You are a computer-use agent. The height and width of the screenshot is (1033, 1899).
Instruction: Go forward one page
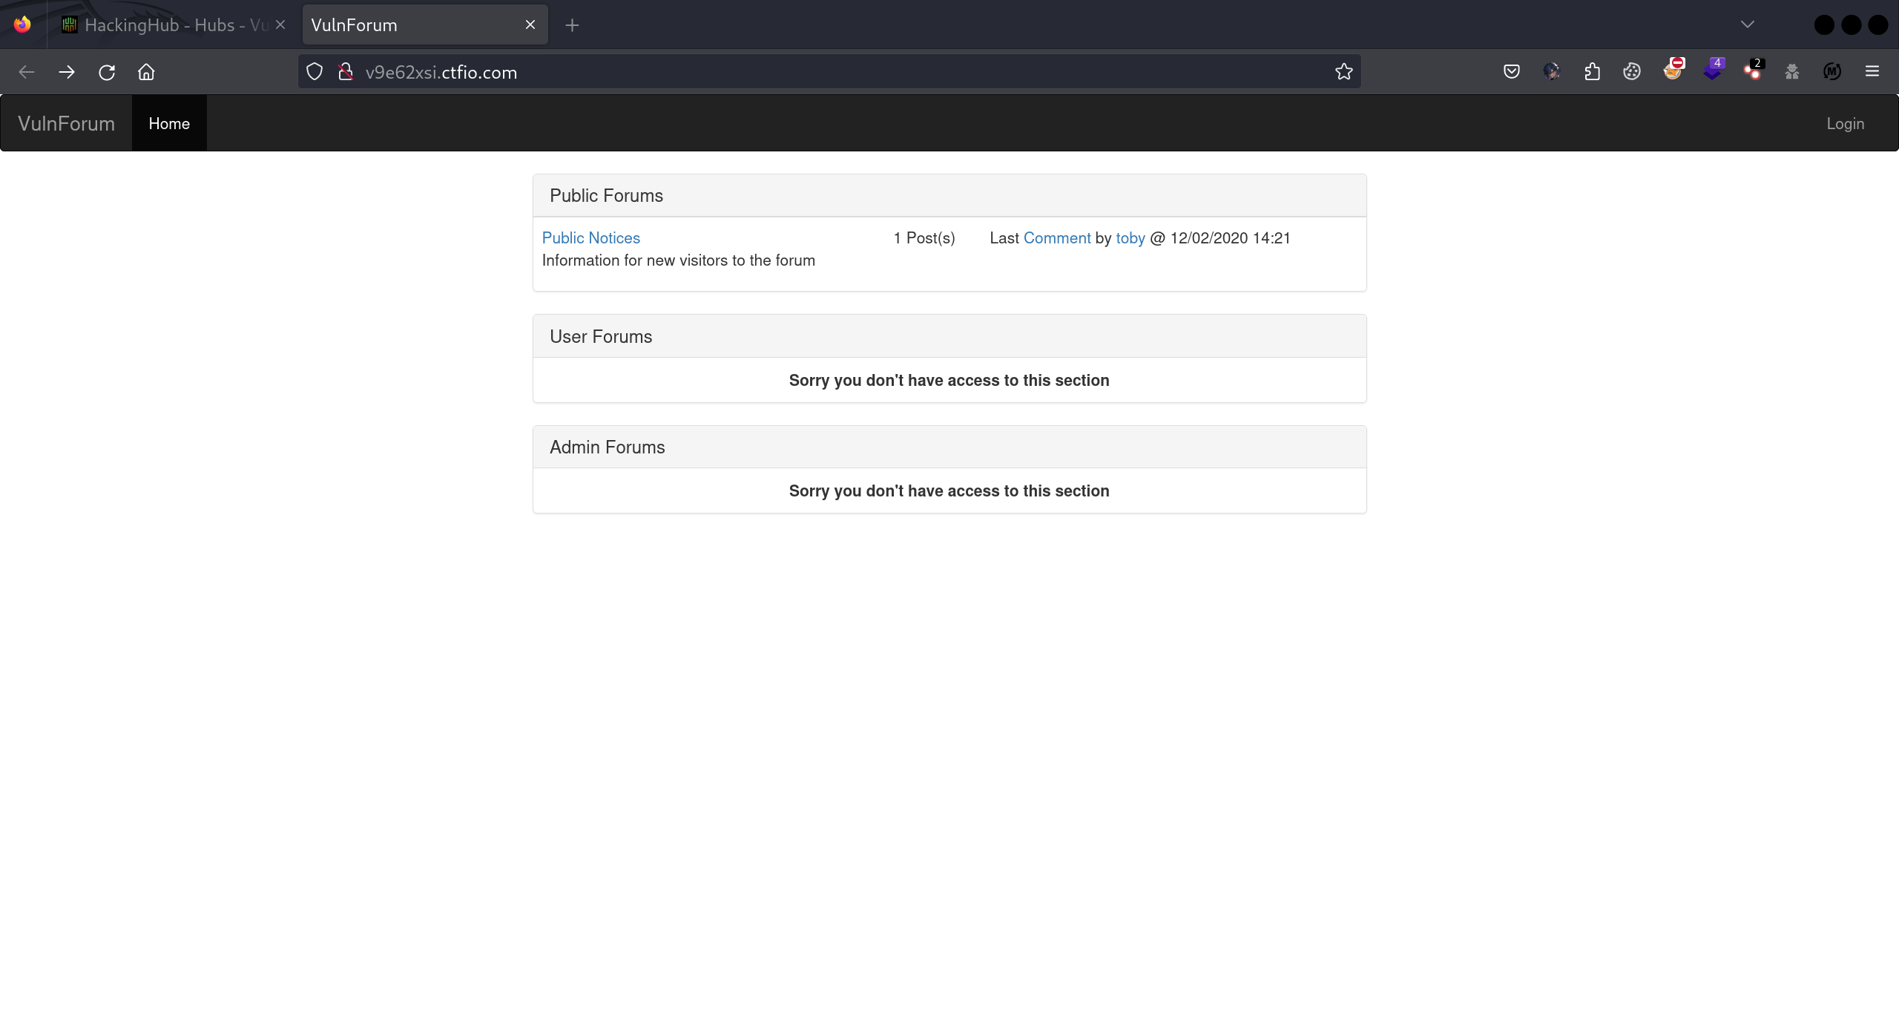click(67, 72)
